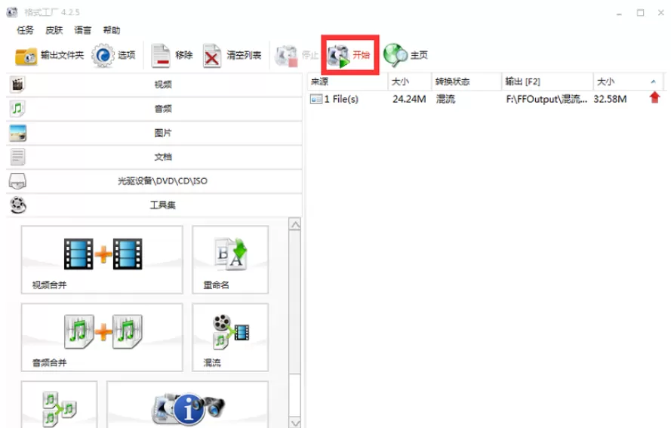Open 选项 settings gear icon

103,55
